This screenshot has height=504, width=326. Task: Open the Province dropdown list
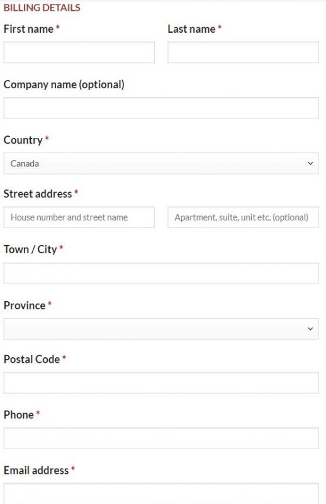click(x=161, y=329)
